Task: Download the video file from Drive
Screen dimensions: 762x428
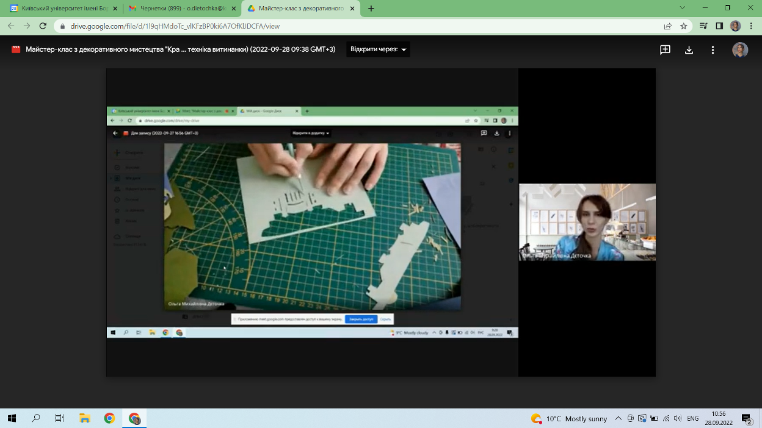Action: point(689,50)
